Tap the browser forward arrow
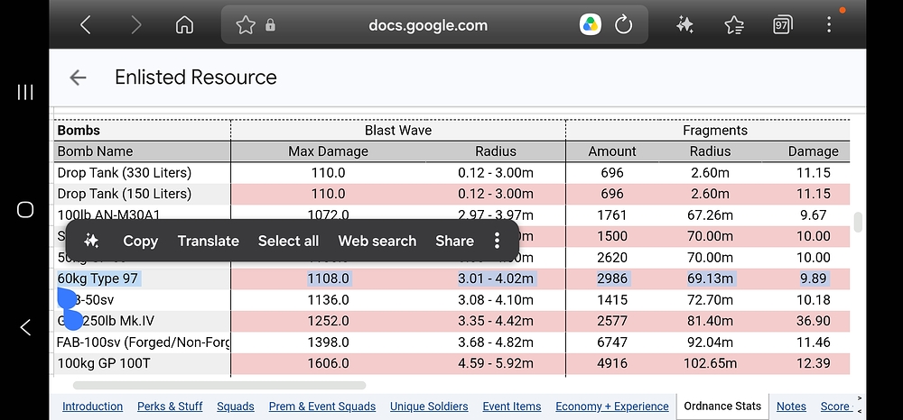This screenshot has height=420, width=903. [136, 24]
